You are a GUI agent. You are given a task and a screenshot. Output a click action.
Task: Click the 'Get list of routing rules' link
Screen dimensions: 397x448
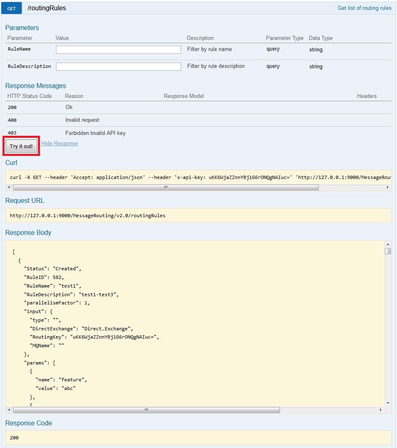click(364, 8)
